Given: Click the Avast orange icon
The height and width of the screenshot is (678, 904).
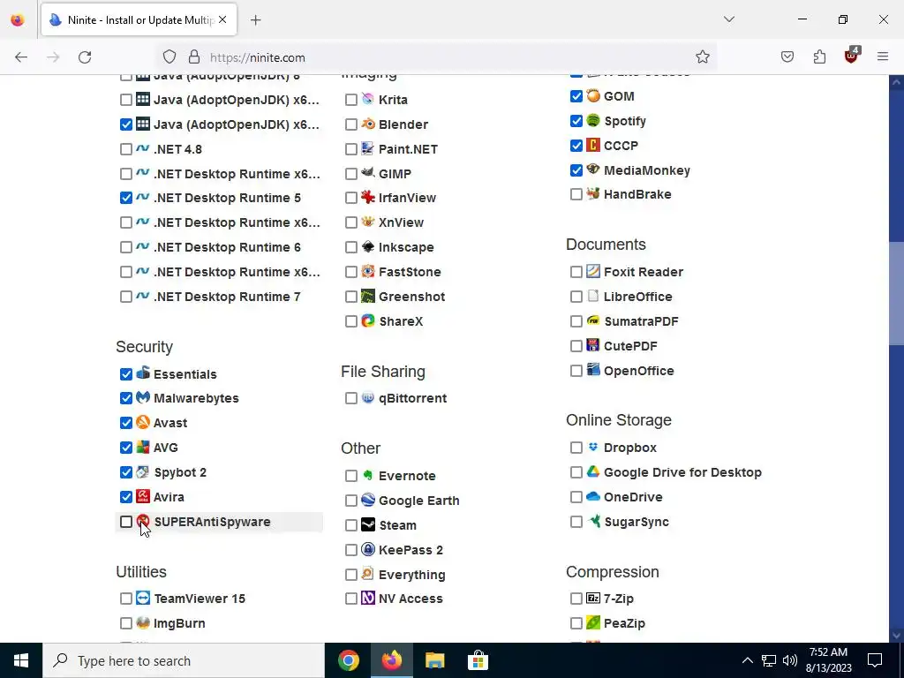Looking at the screenshot, I should tap(142, 423).
